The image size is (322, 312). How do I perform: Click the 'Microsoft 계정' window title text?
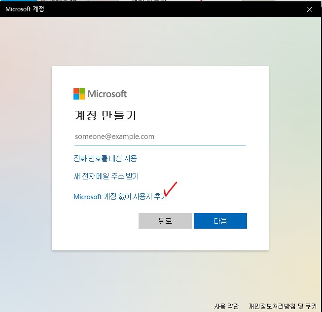point(25,9)
